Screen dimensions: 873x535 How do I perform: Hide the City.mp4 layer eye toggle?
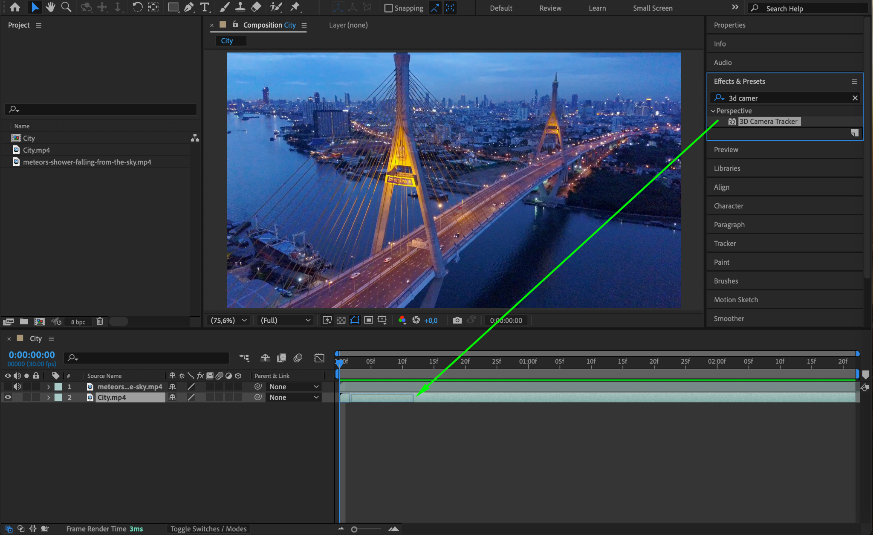coord(8,397)
